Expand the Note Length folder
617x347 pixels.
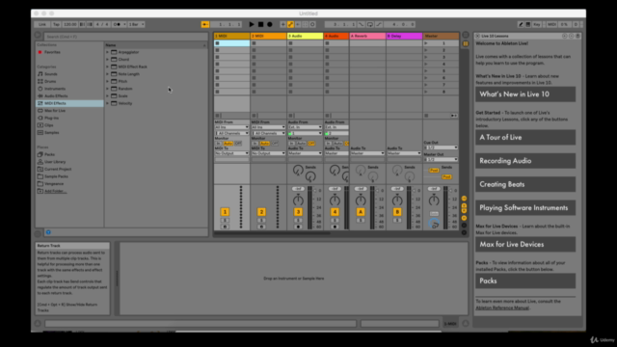tap(107, 74)
